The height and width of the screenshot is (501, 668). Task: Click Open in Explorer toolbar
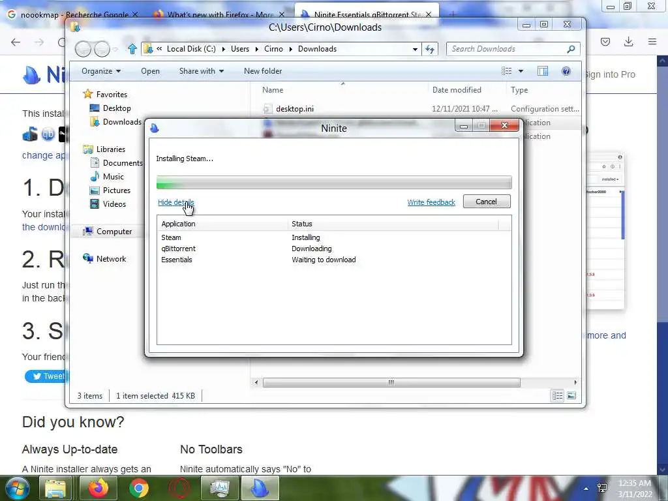(x=151, y=71)
